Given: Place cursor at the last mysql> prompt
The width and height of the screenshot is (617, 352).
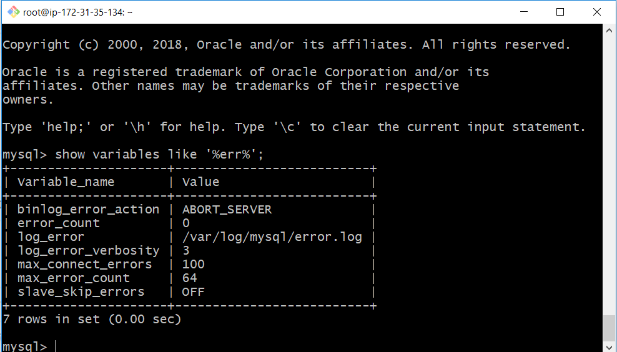Looking at the screenshot, I should (57, 346).
